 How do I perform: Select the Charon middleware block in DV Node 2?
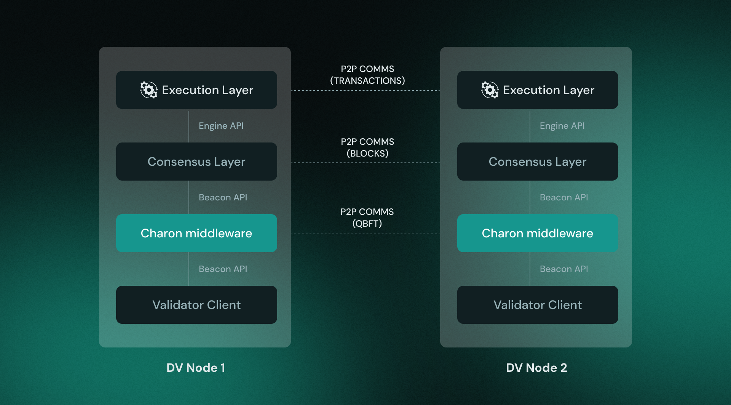538,233
